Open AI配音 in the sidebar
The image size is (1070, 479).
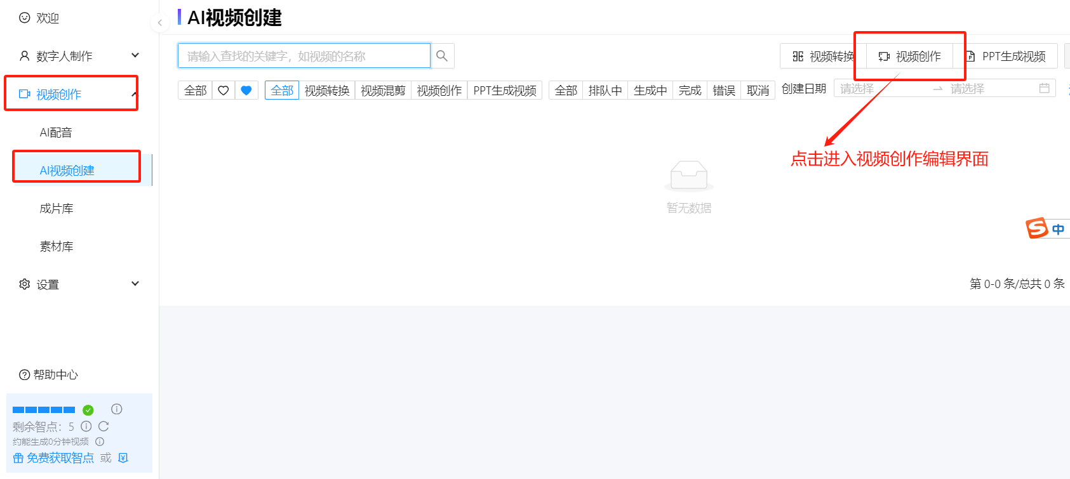click(56, 133)
